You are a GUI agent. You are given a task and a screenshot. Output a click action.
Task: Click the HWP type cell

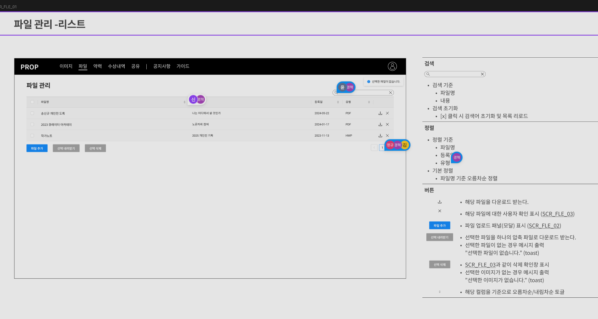(349, 136)
